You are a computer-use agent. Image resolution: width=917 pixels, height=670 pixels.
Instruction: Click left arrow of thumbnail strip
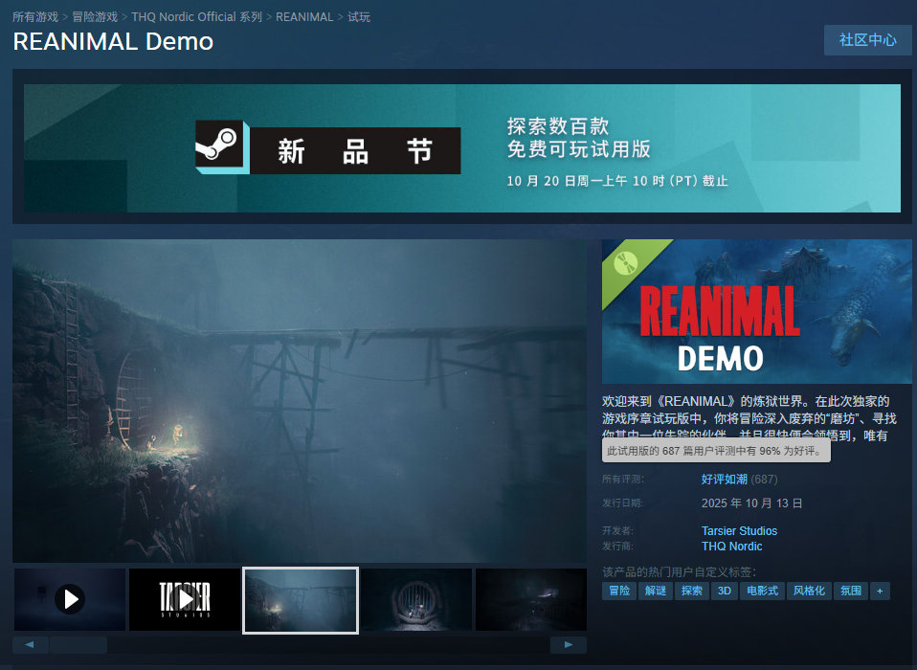pos(30,644)
